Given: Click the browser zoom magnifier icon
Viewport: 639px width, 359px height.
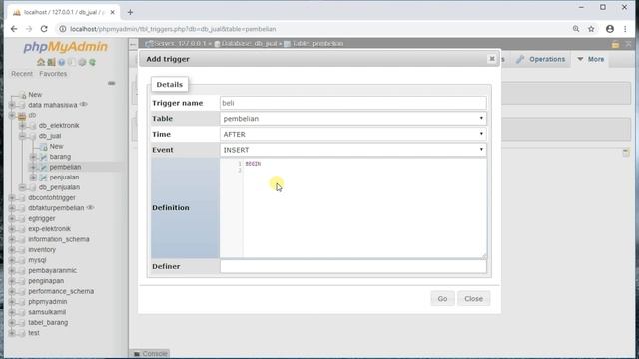Looking at the screenshot, I should pos(576,29).
